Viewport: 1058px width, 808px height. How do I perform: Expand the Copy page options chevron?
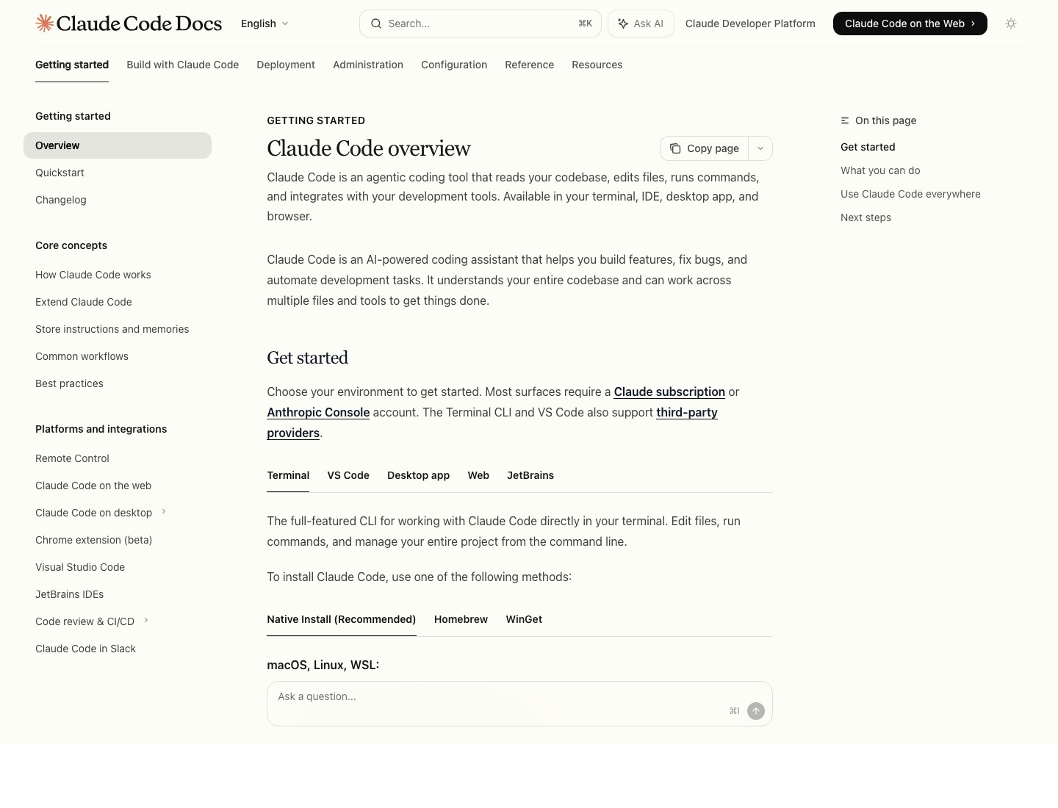(760, 148)
